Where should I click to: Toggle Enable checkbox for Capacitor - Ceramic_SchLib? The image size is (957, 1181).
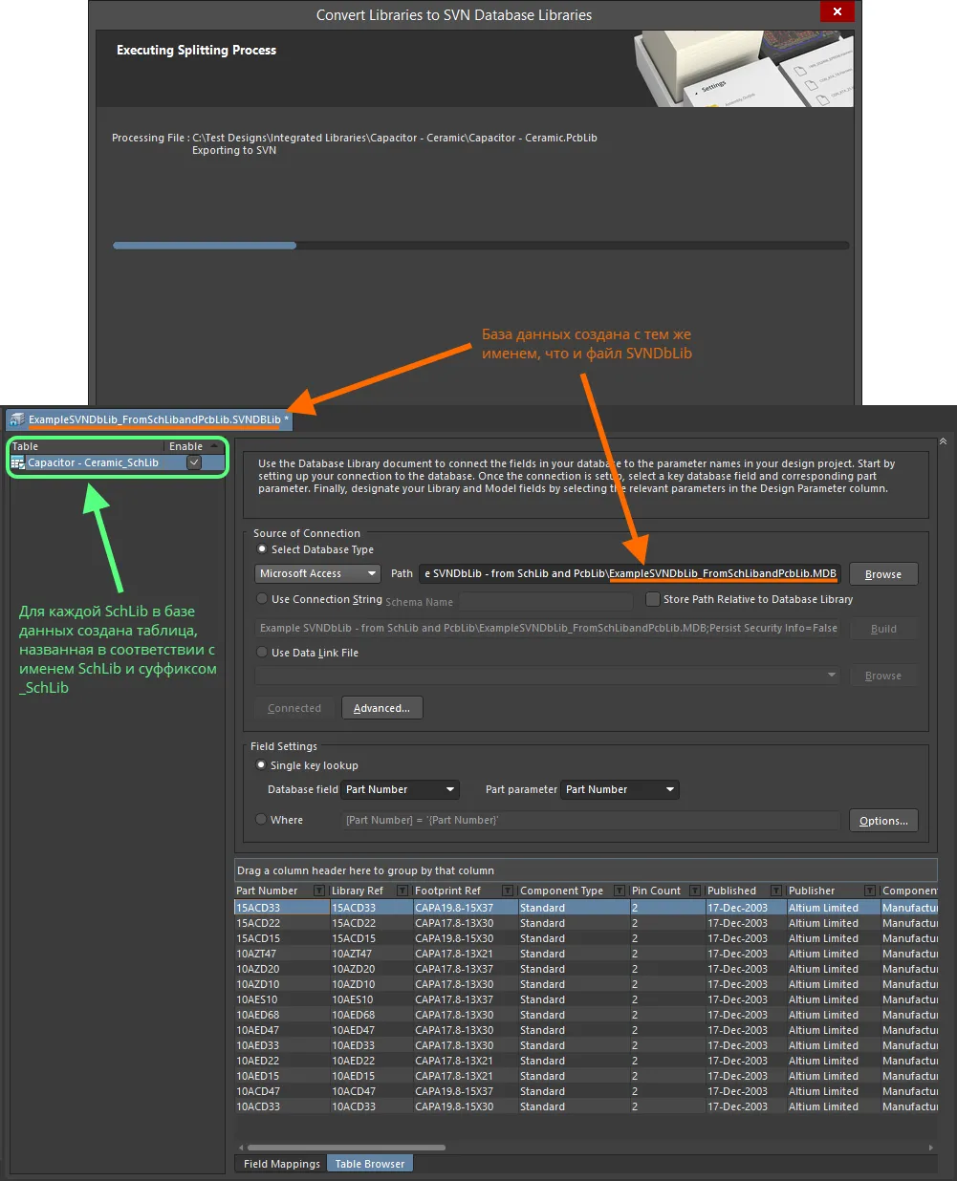pos(194,462)
